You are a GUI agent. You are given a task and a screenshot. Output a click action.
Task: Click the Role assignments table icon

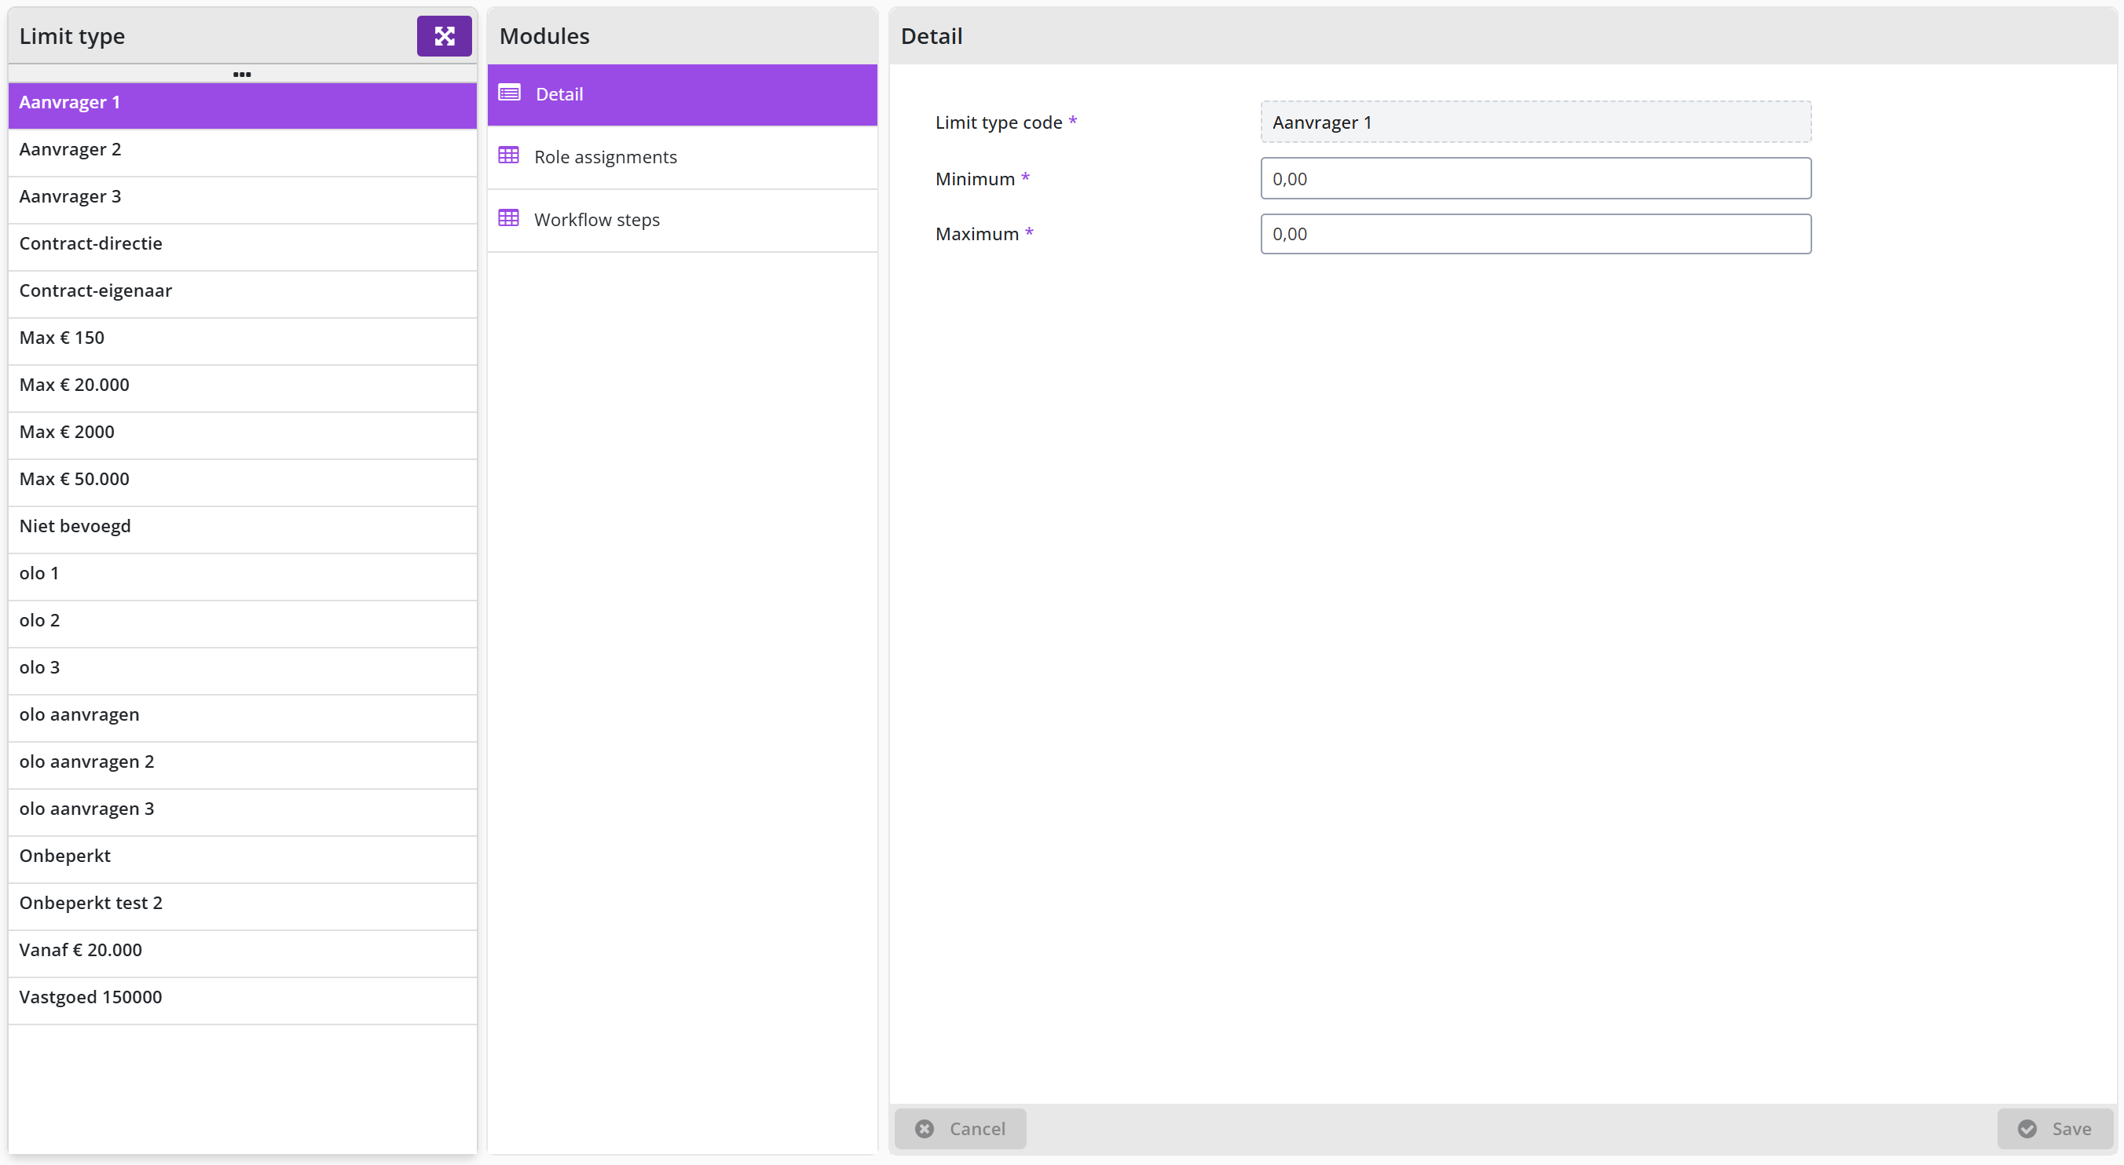coord(509,155)
